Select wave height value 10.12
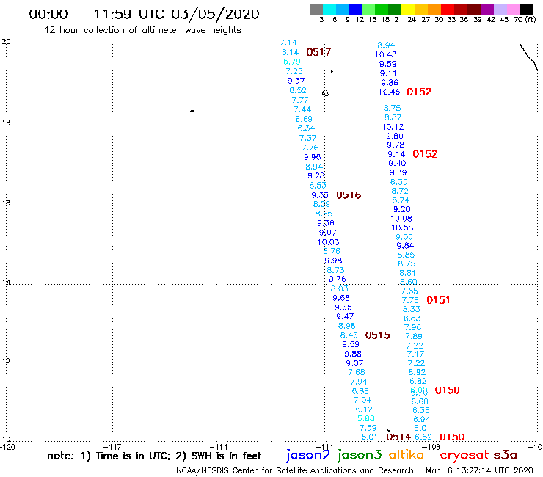 point(393,127)
